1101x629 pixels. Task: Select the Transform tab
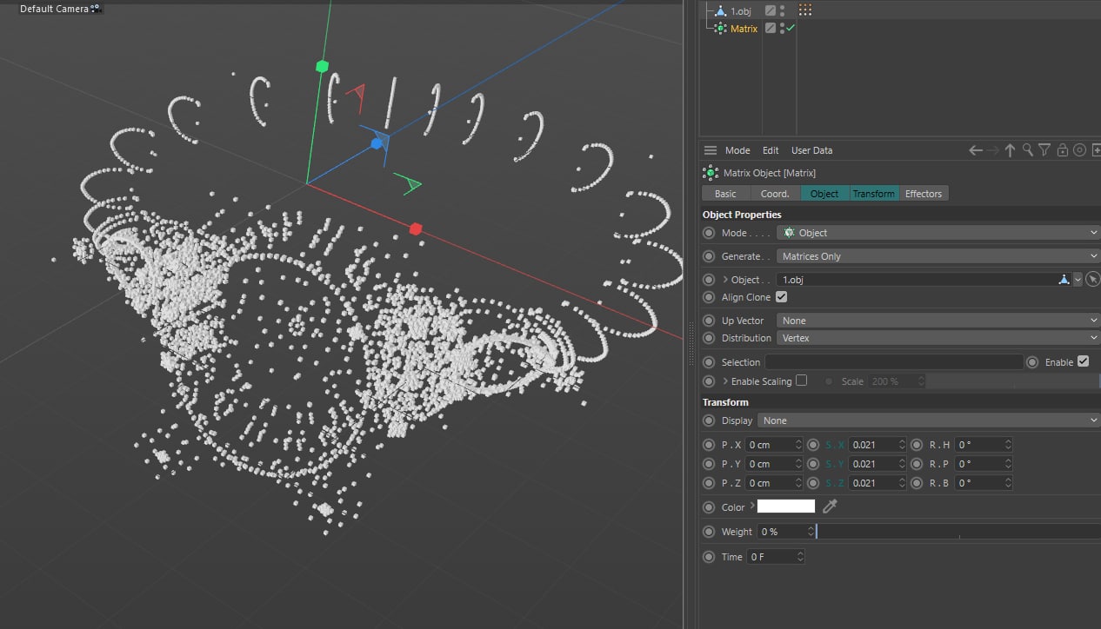click(x=874, y=194)
